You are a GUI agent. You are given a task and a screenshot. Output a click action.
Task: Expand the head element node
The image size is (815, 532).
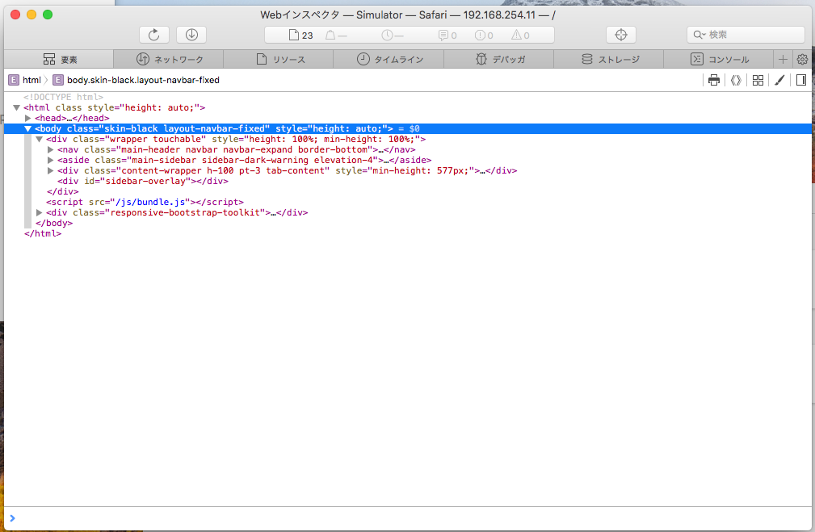point(28,118)
